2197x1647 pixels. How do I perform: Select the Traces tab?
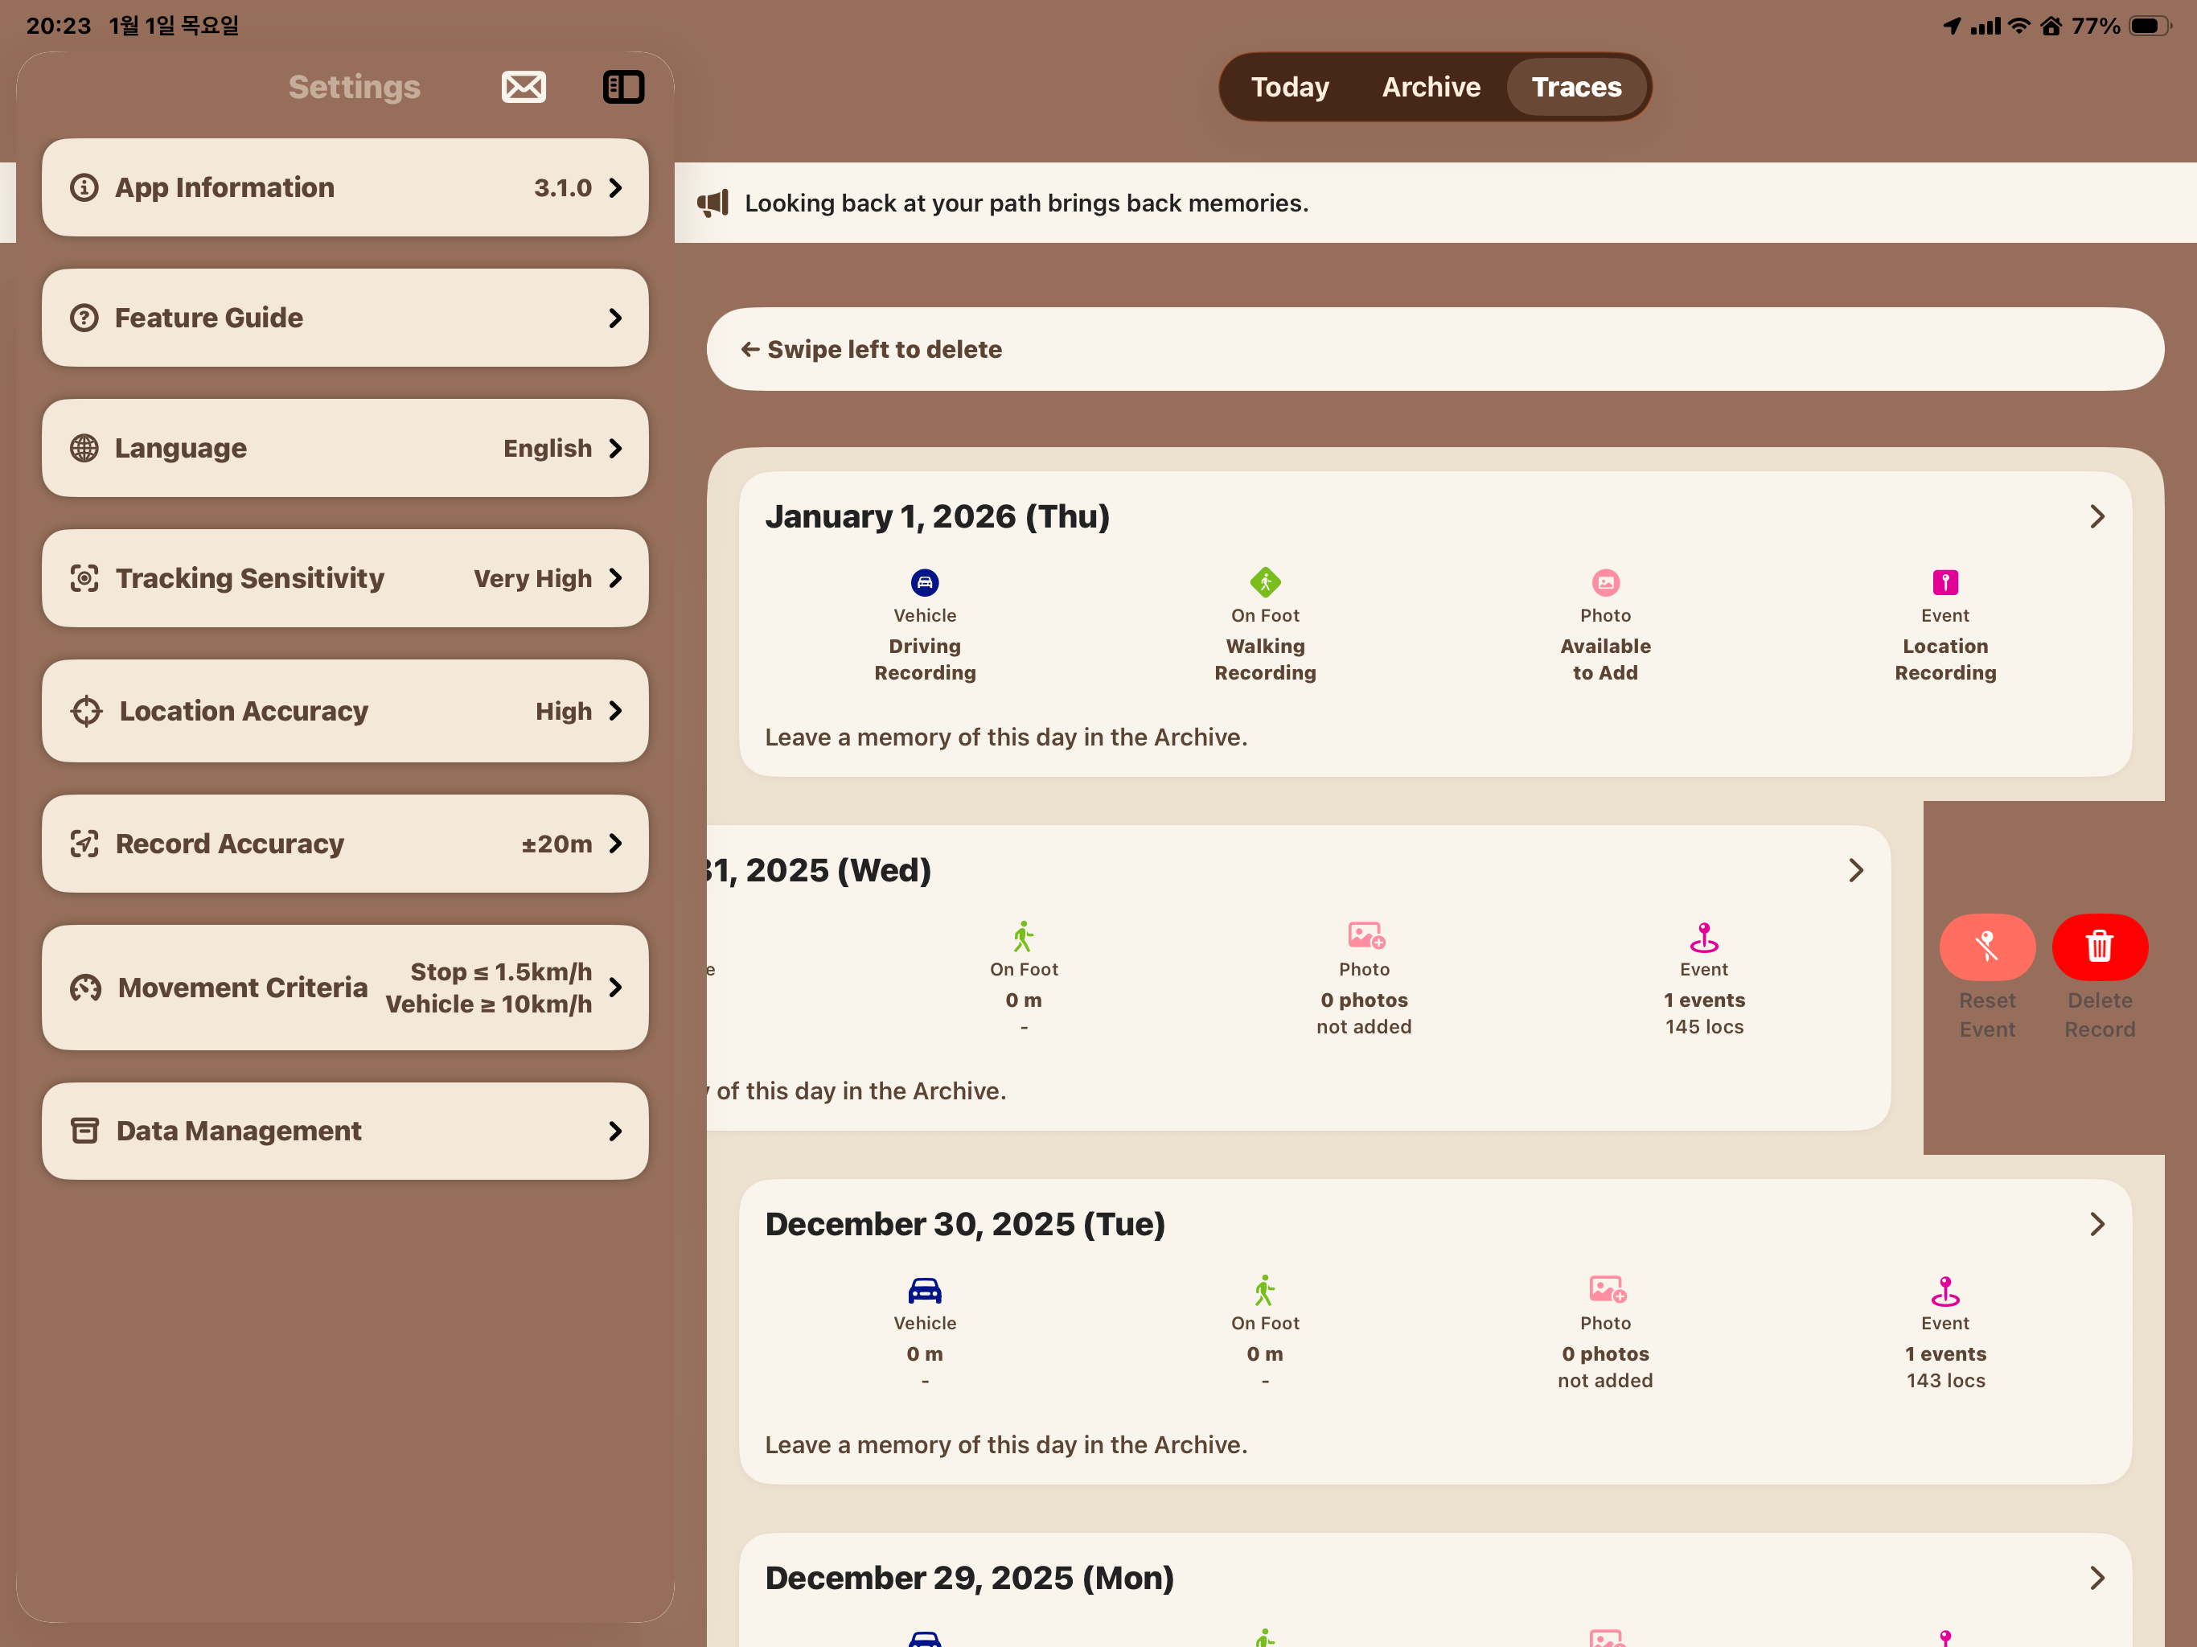click(1576, 86)
